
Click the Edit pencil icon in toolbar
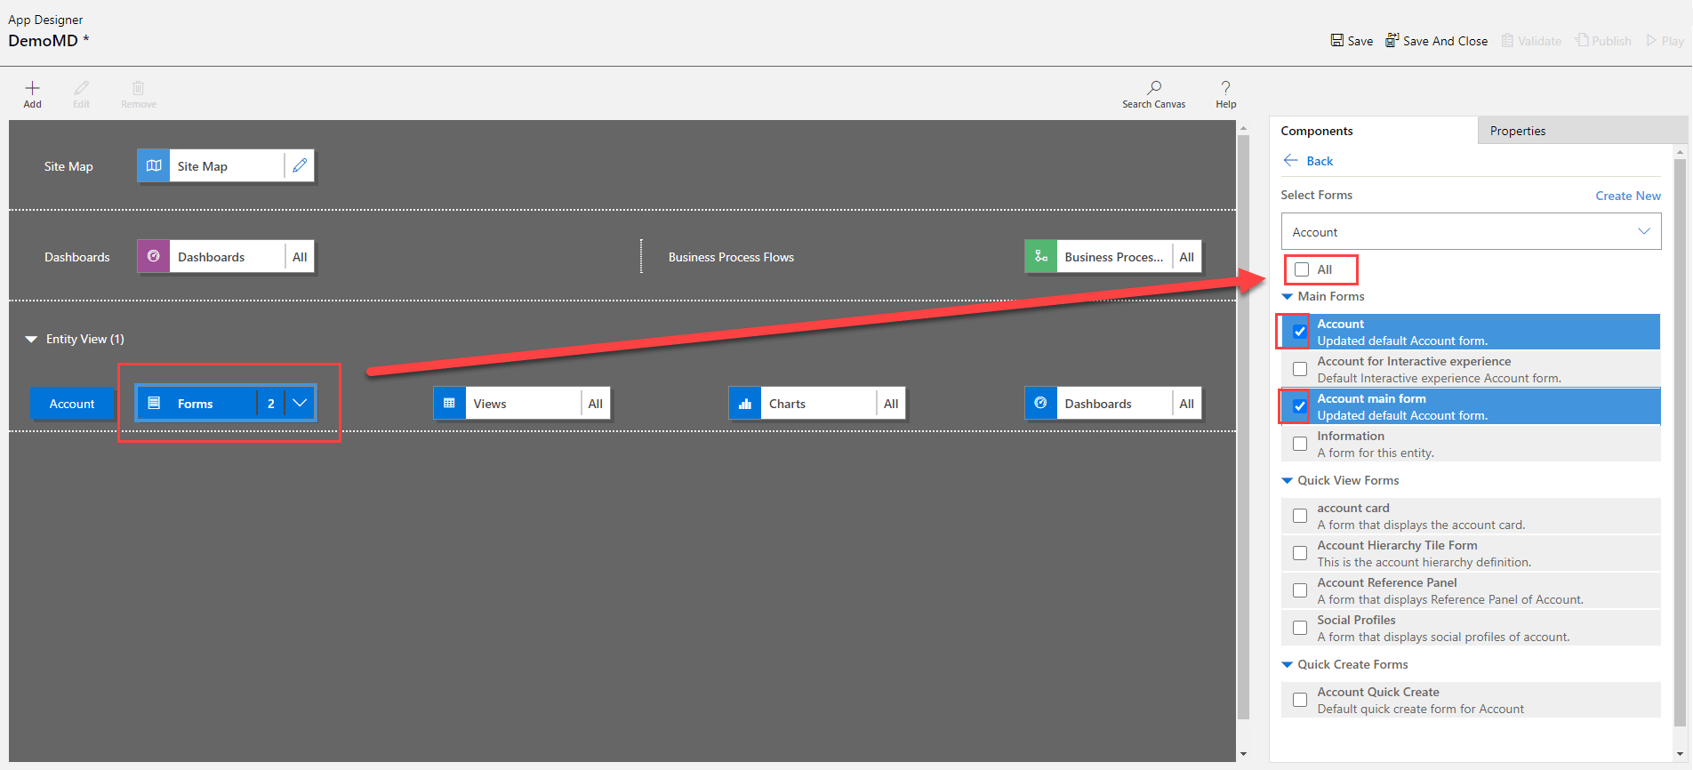pos(81,88)
